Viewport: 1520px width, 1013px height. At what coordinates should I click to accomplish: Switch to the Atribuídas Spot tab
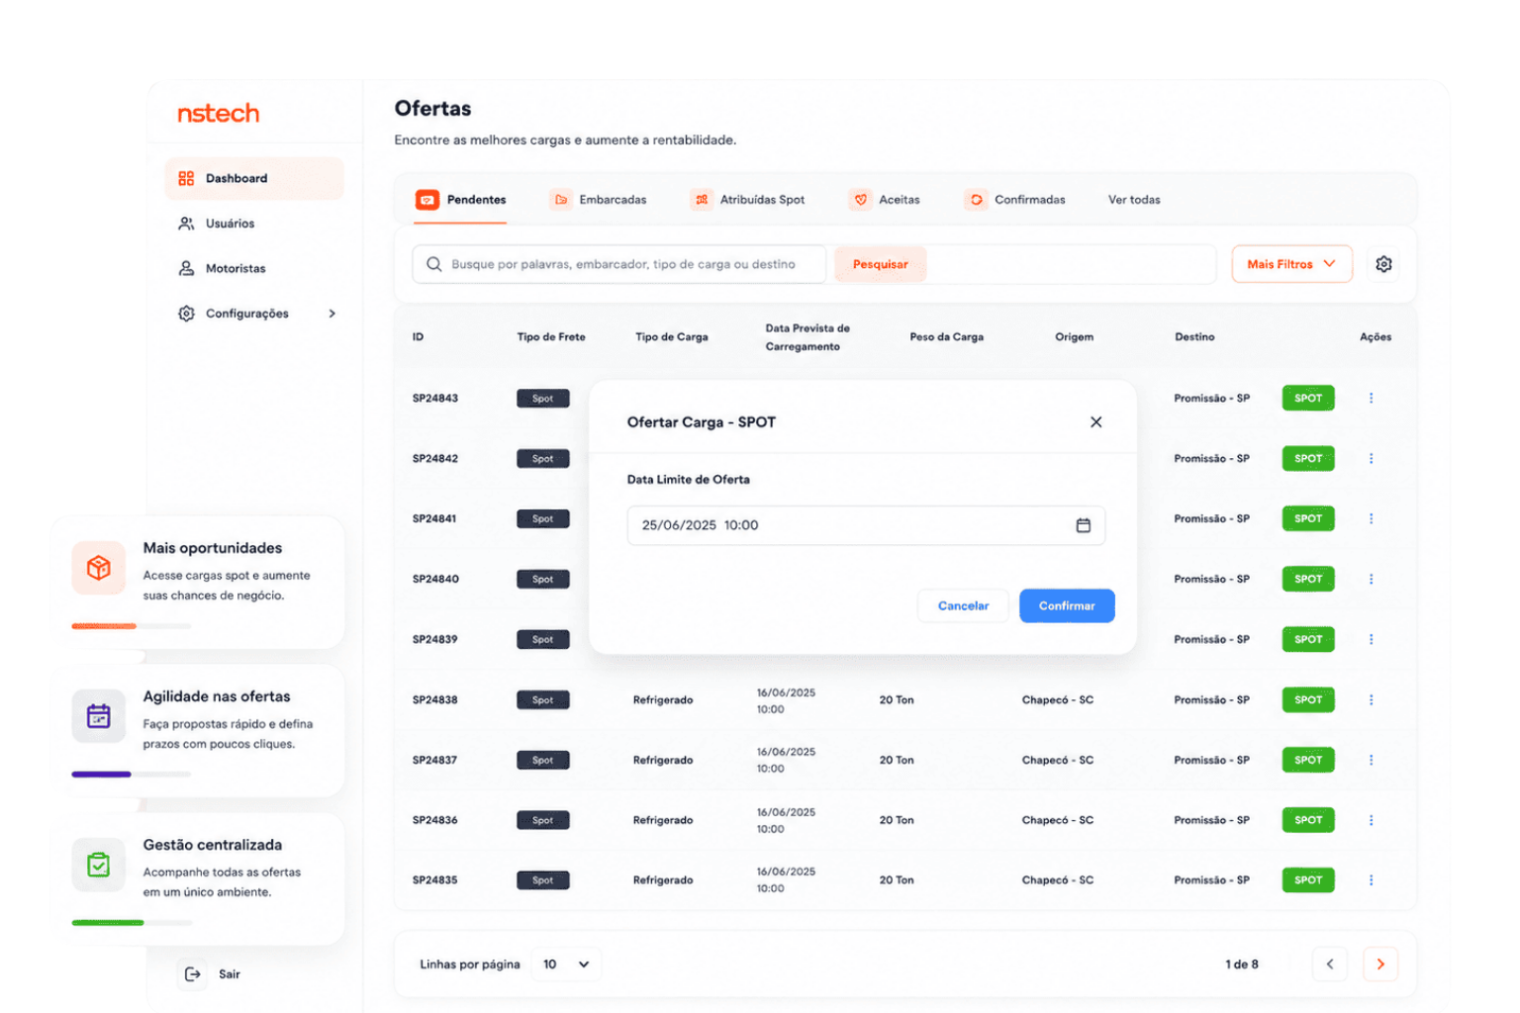coord(748,200)
